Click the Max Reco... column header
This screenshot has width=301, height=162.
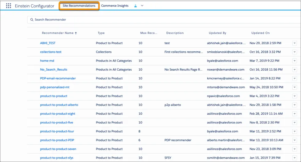[x=149, y=33]
